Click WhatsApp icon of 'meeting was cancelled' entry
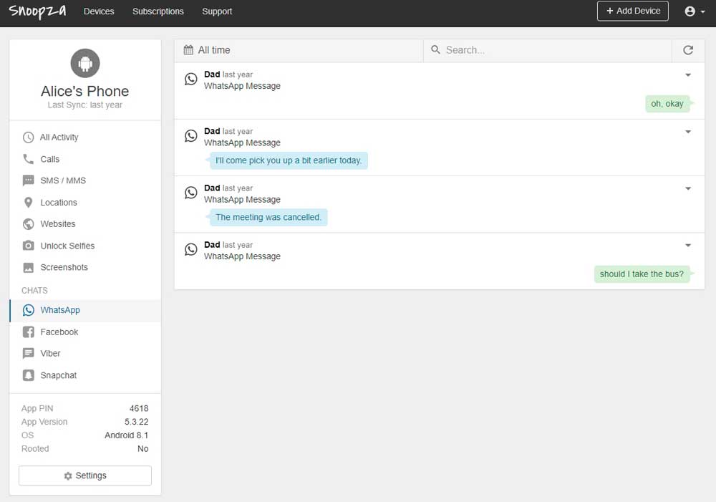This screenshot has height=502, width=716. tap(191, 193)
